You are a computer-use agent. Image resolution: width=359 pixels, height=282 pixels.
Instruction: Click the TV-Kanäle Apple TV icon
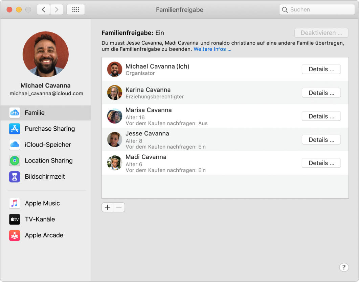click(x=15, y=219)
